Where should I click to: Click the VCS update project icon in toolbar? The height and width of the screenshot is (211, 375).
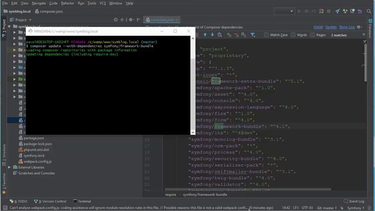click(x=337, y=11)
